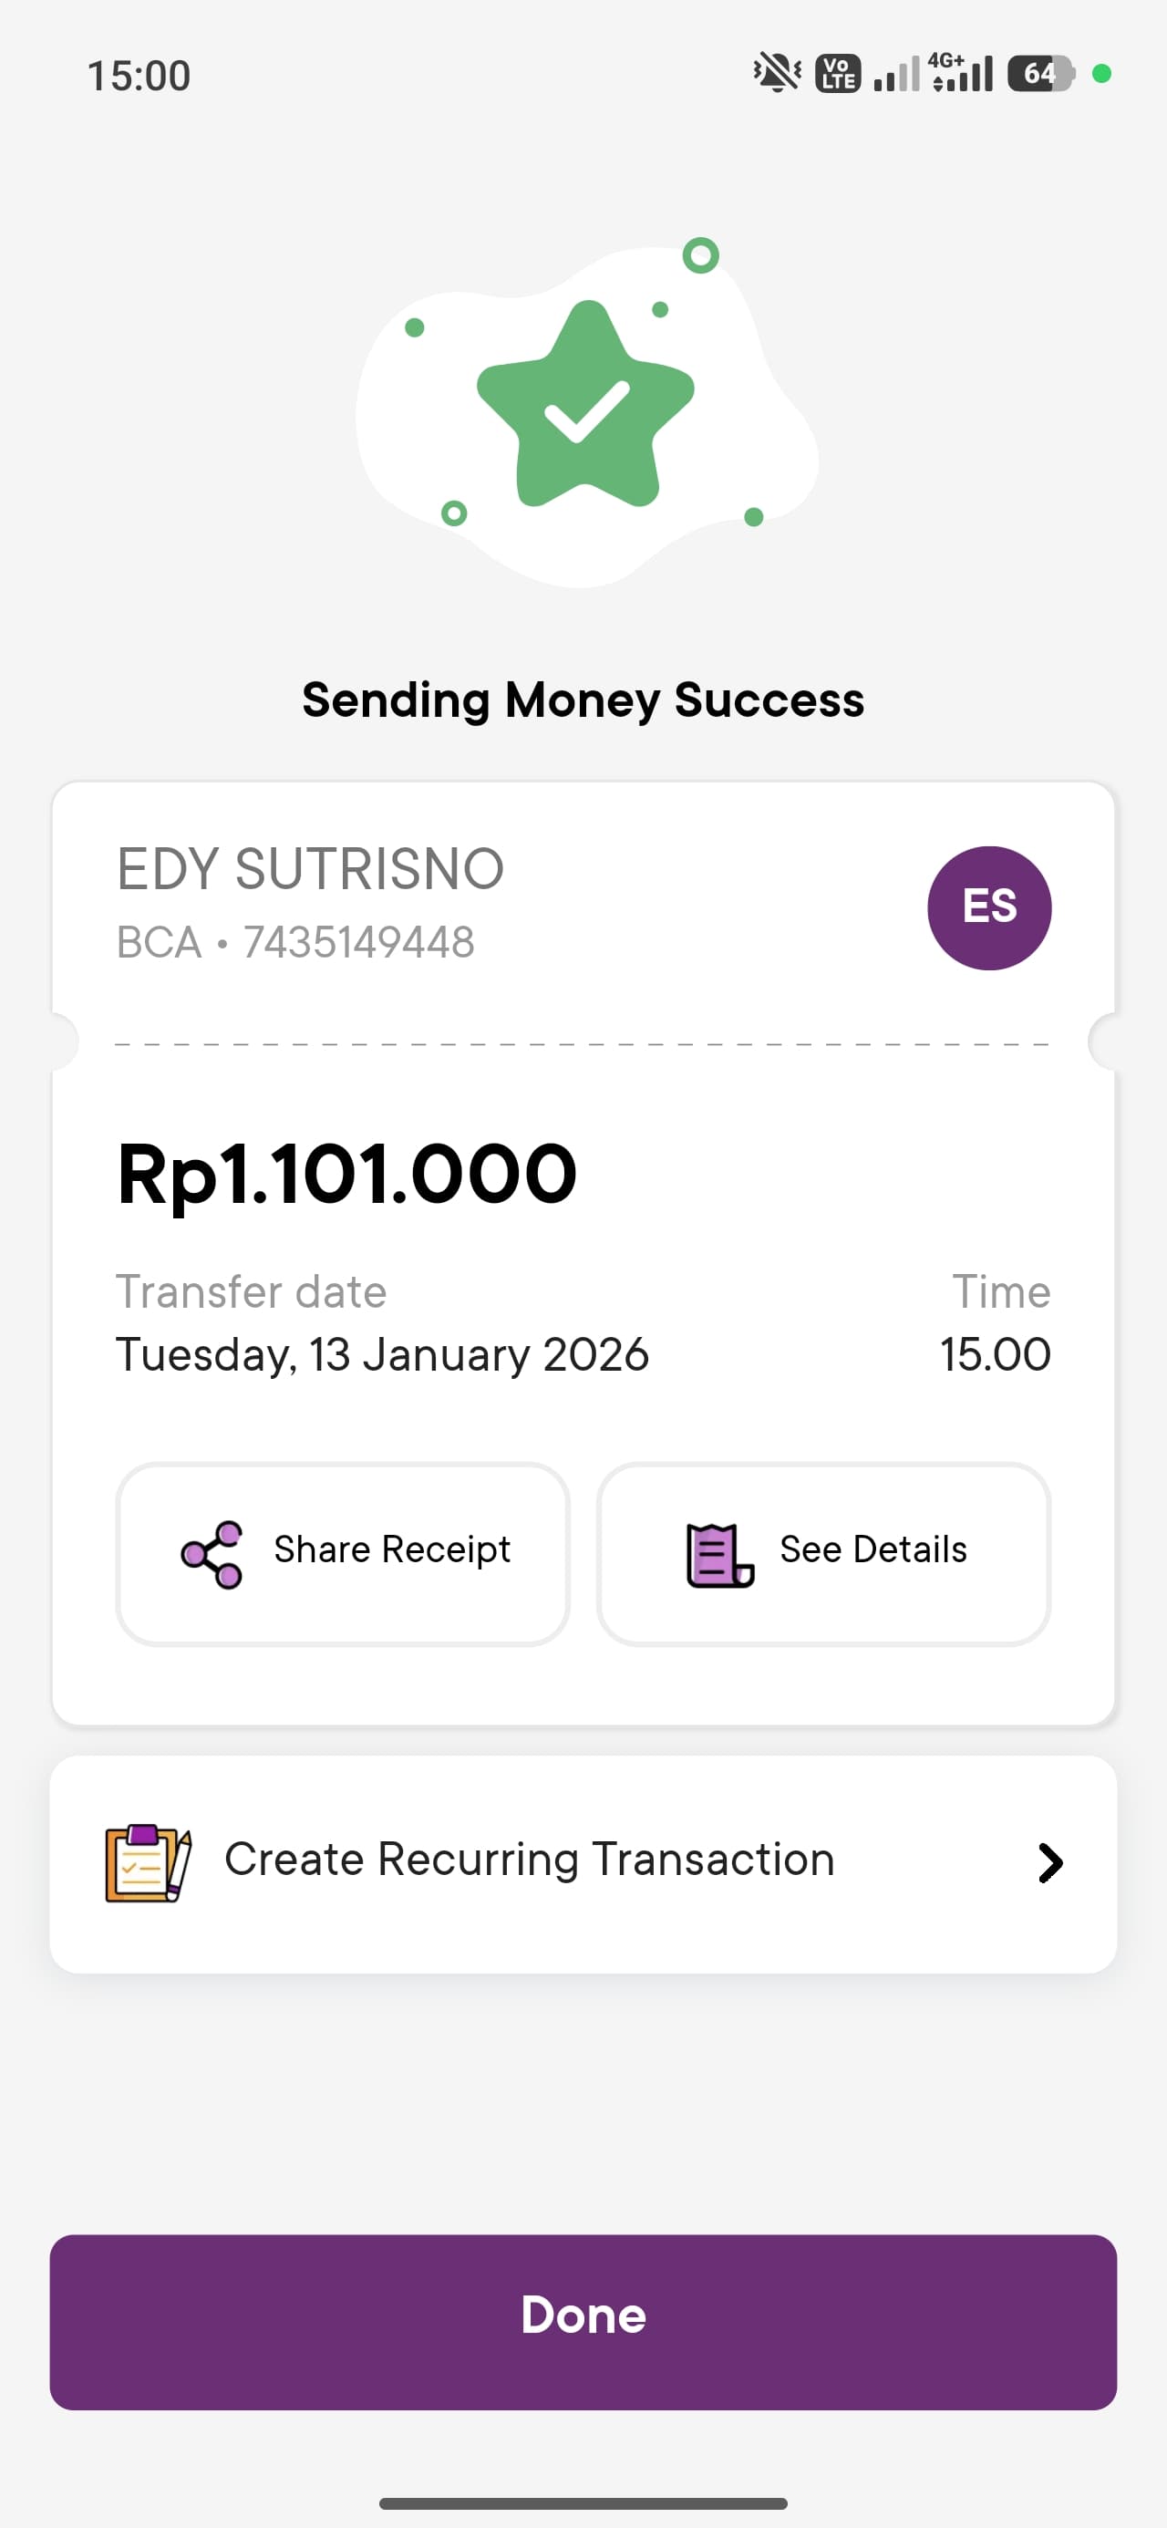Tap the green star success icon

coord(586,407)
